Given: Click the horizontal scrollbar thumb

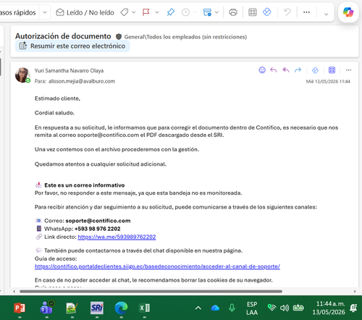Looking at the screenshot, I should click(x=151, y=291).
